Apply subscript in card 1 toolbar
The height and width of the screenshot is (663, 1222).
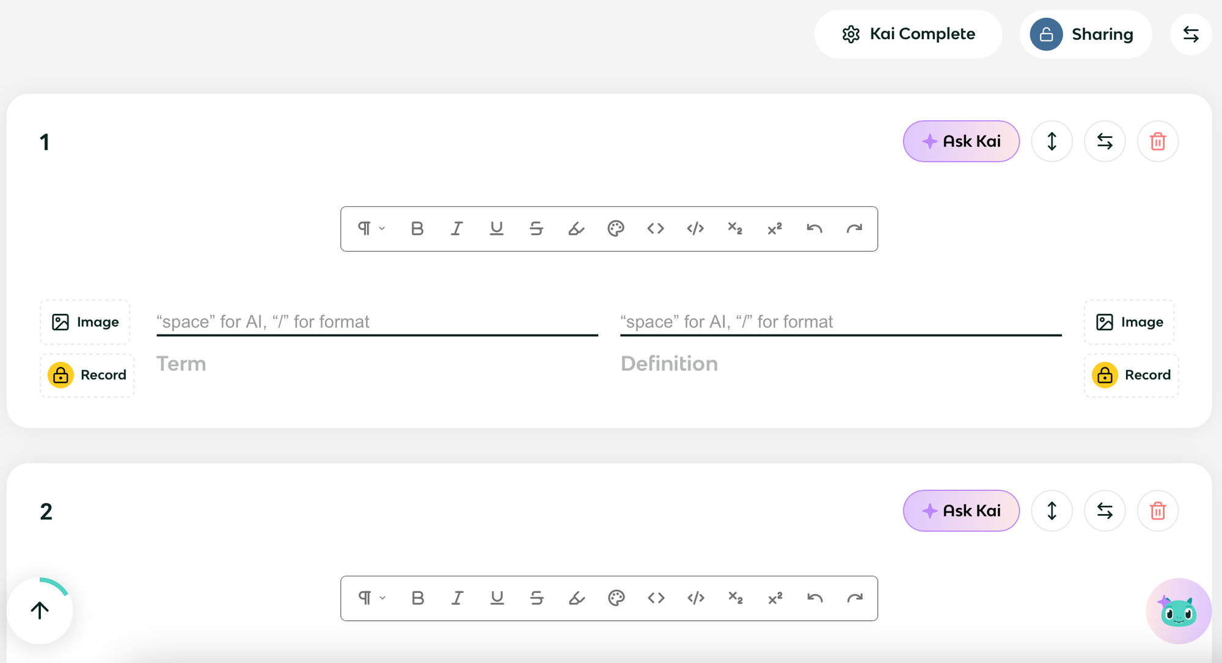tap(735, 228)
